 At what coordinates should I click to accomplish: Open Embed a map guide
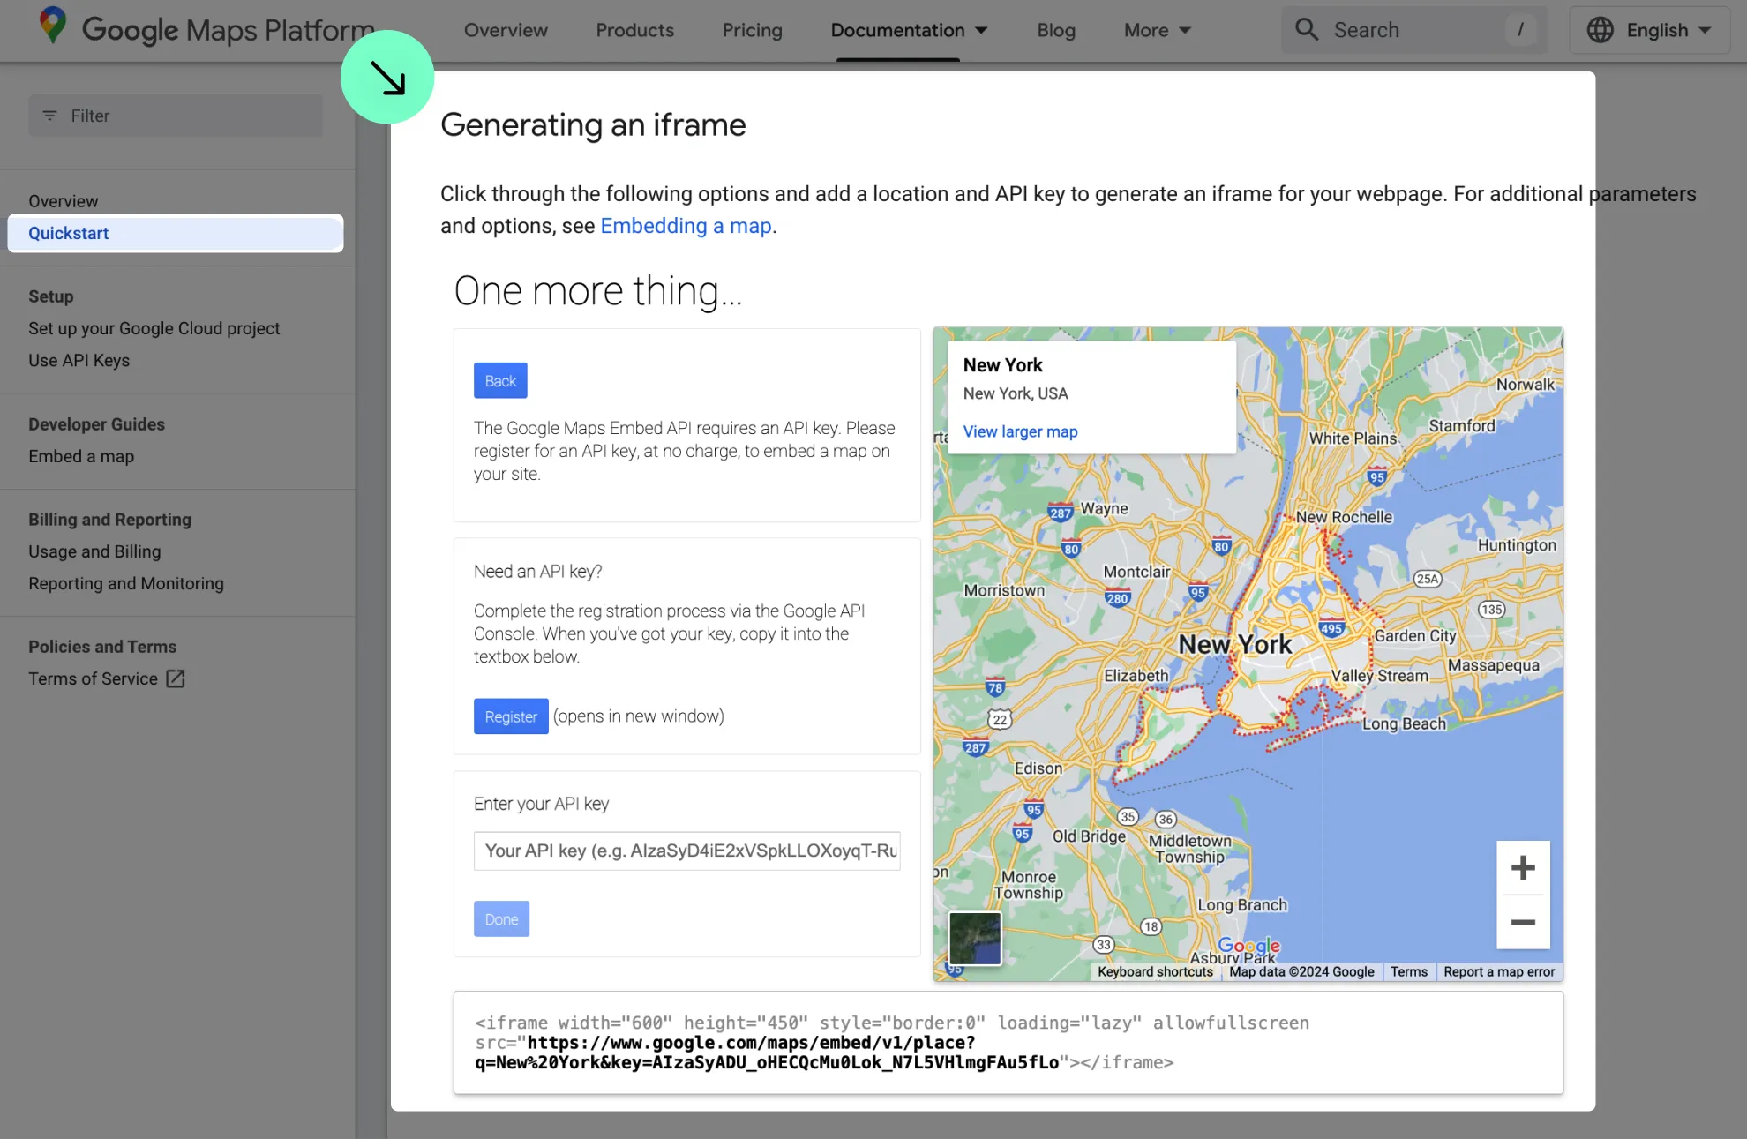tap(81, 456)
